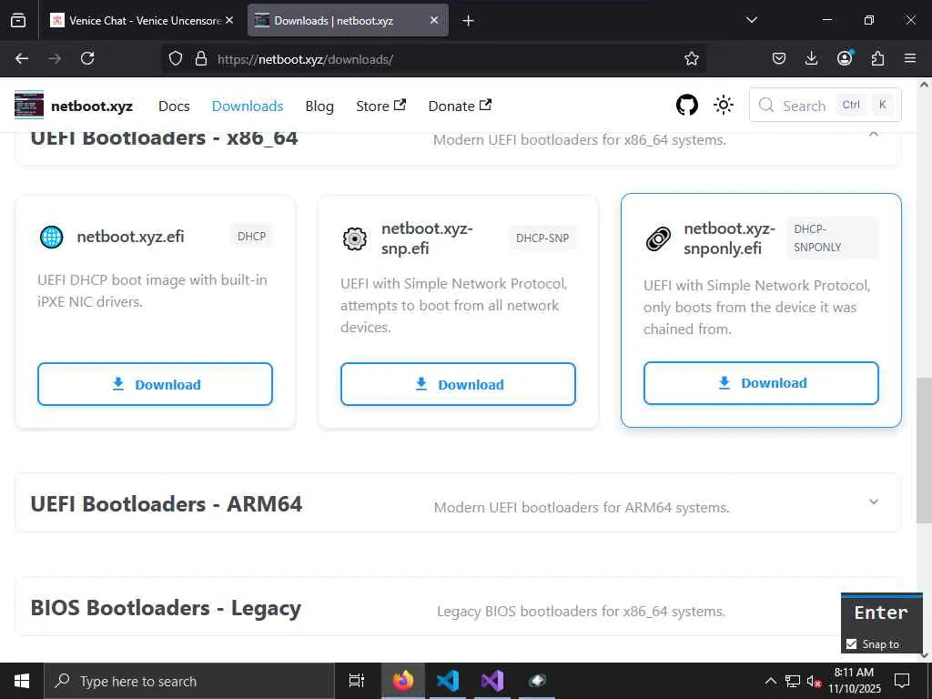Open the Firefox View tab overview icon
The width and height of the screenshot is (932, 699).
coord(18,21)
